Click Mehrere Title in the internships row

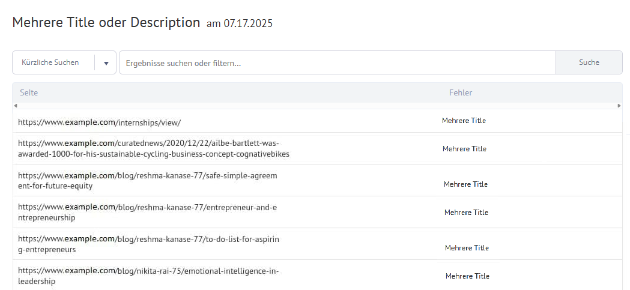click(464, 121)
